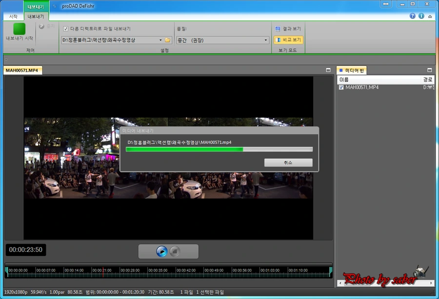Open the blue help question-mark icon
Image resolution: width=439 pixels, height=299 pixels.
412,16
